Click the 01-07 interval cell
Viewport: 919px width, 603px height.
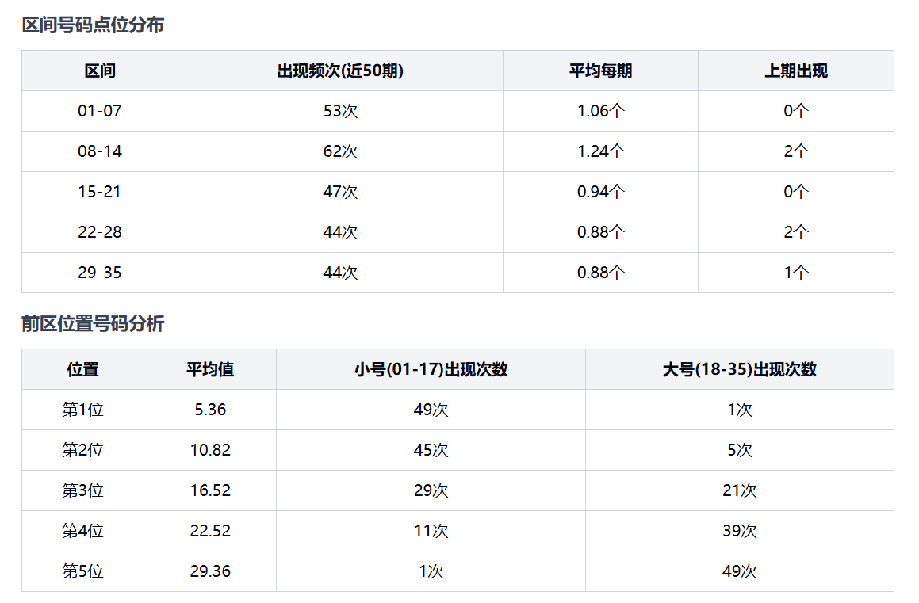100,111
